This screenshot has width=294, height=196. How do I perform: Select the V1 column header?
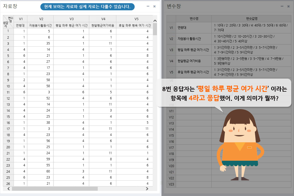(x=21, y=19)
